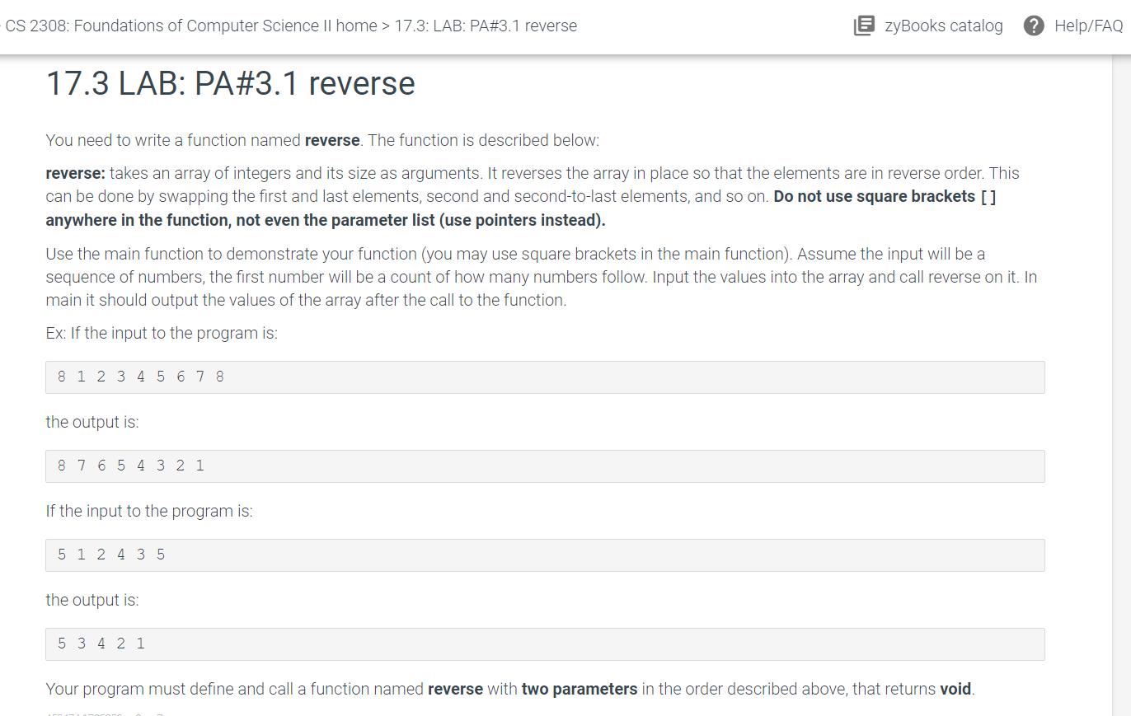
Task: Click the Help/FAQ question mark icon
Action: (x=1033, y=26)
